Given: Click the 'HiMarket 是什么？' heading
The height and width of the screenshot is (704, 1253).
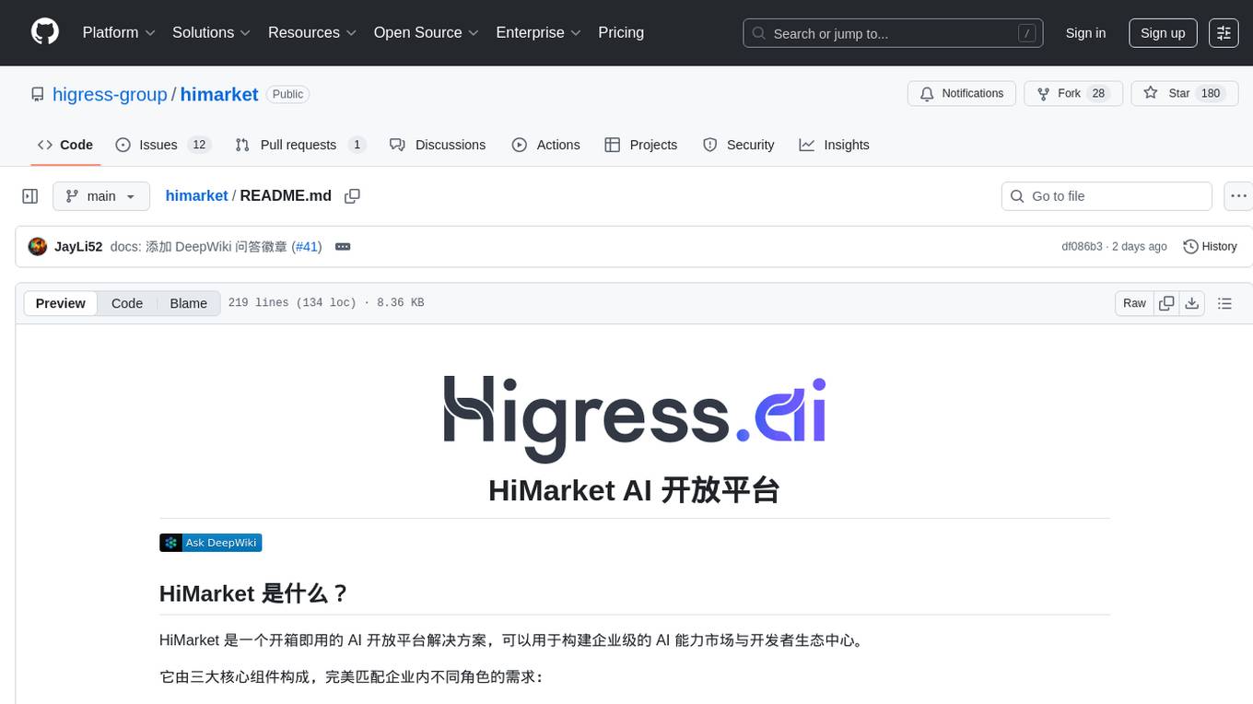Looking at the screenshot, I should click(255, 593).
